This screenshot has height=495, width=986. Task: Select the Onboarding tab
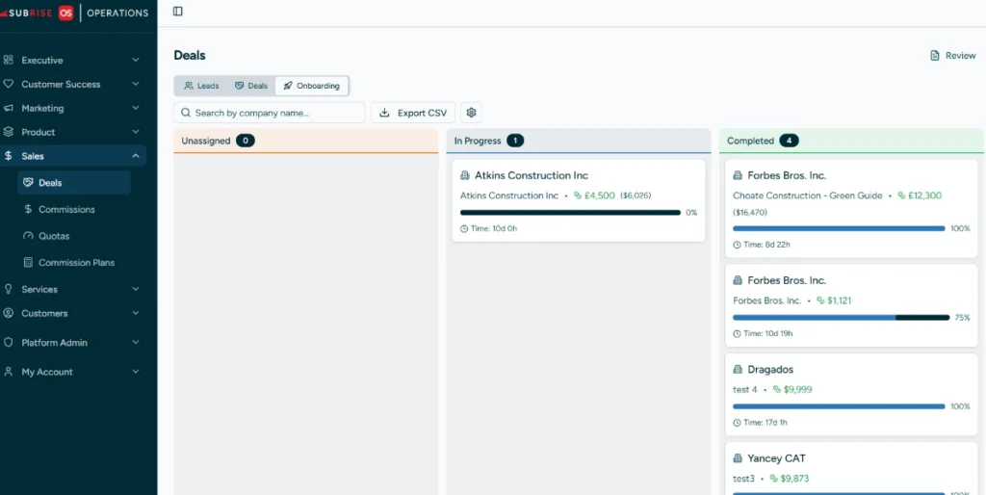click(311, 86)
